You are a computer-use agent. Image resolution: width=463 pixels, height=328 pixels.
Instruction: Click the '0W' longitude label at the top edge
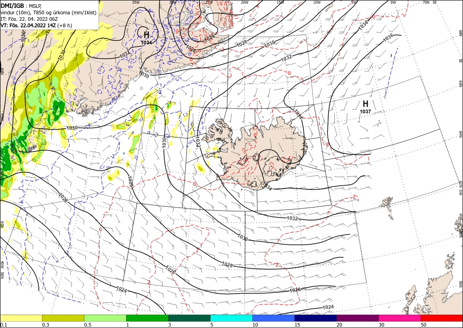393,2
